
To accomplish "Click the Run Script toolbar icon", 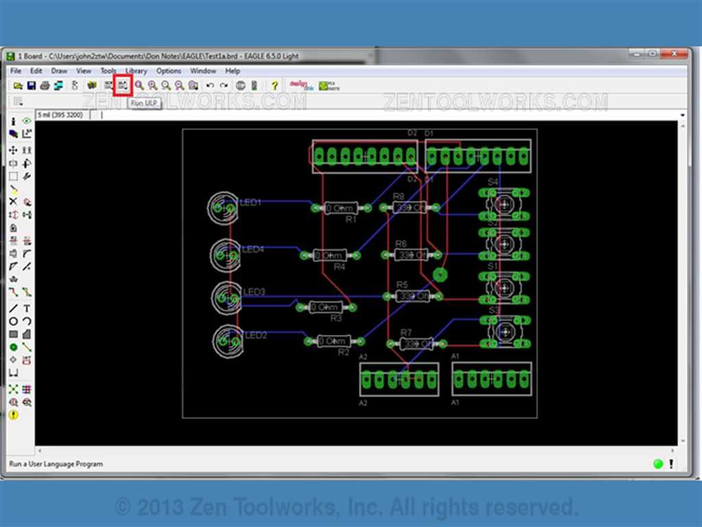I will click(x=109, y=86).
